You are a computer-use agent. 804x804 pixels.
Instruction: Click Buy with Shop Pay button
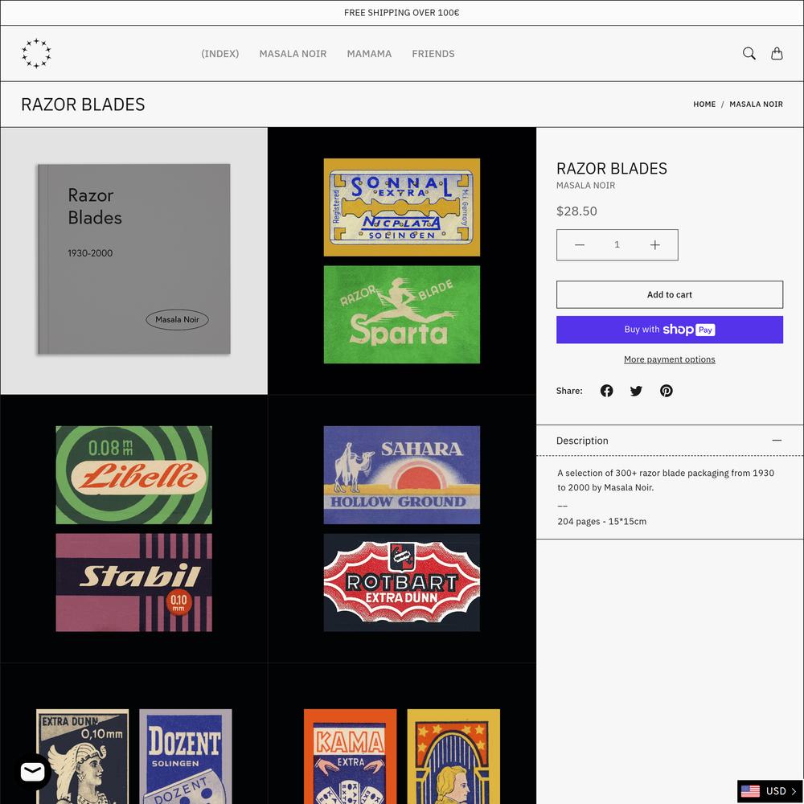pyautogui.click(x=670, y=330)
